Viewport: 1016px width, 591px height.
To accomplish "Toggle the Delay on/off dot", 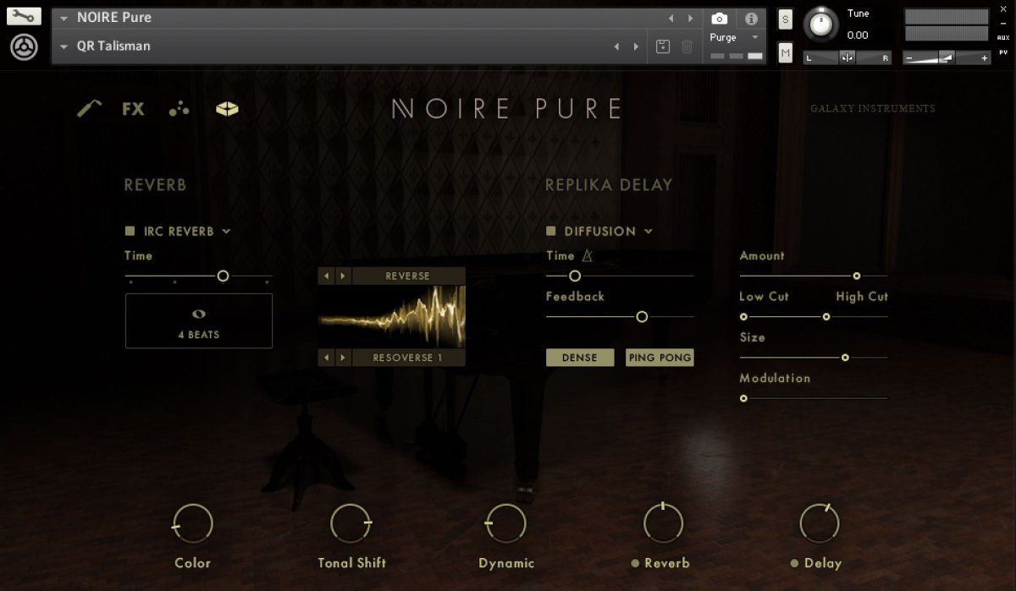I will pos(794,563).
